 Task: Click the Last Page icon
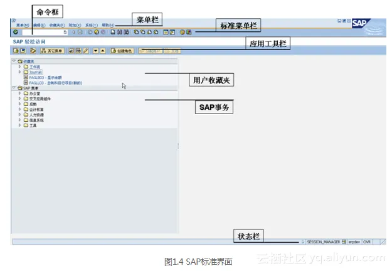click(156, 32)
